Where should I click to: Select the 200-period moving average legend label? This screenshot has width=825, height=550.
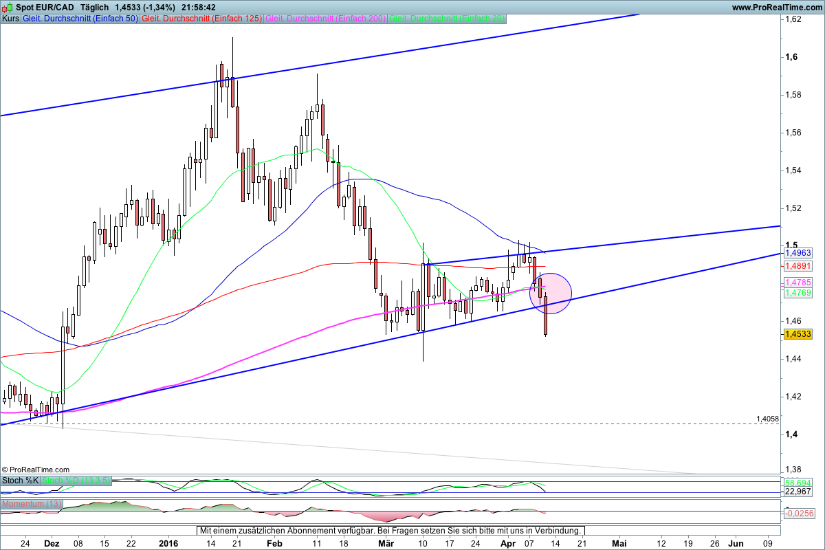coord(325,19)
